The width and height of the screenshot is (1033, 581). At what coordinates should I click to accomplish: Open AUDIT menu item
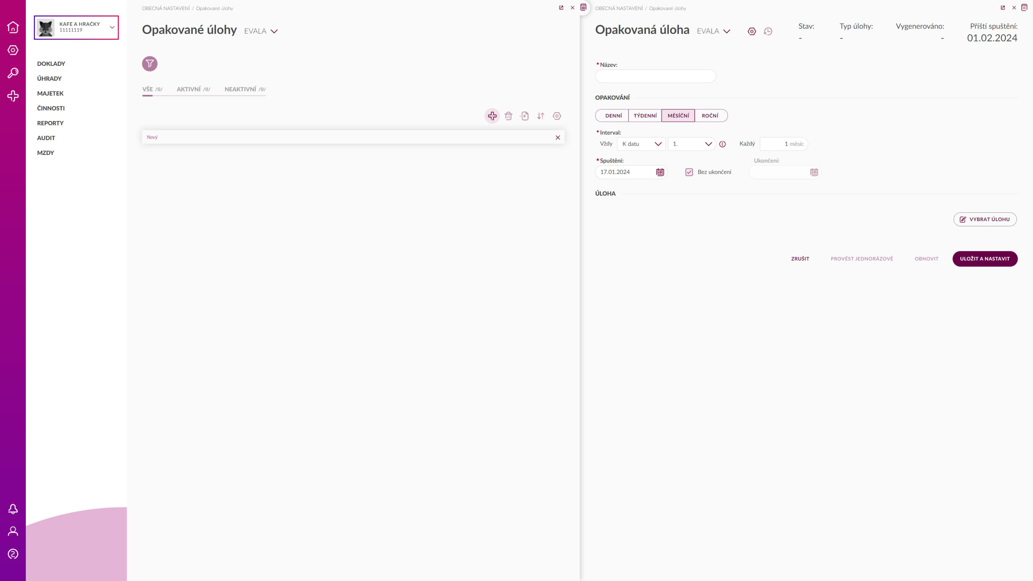(x=46, y=138)
